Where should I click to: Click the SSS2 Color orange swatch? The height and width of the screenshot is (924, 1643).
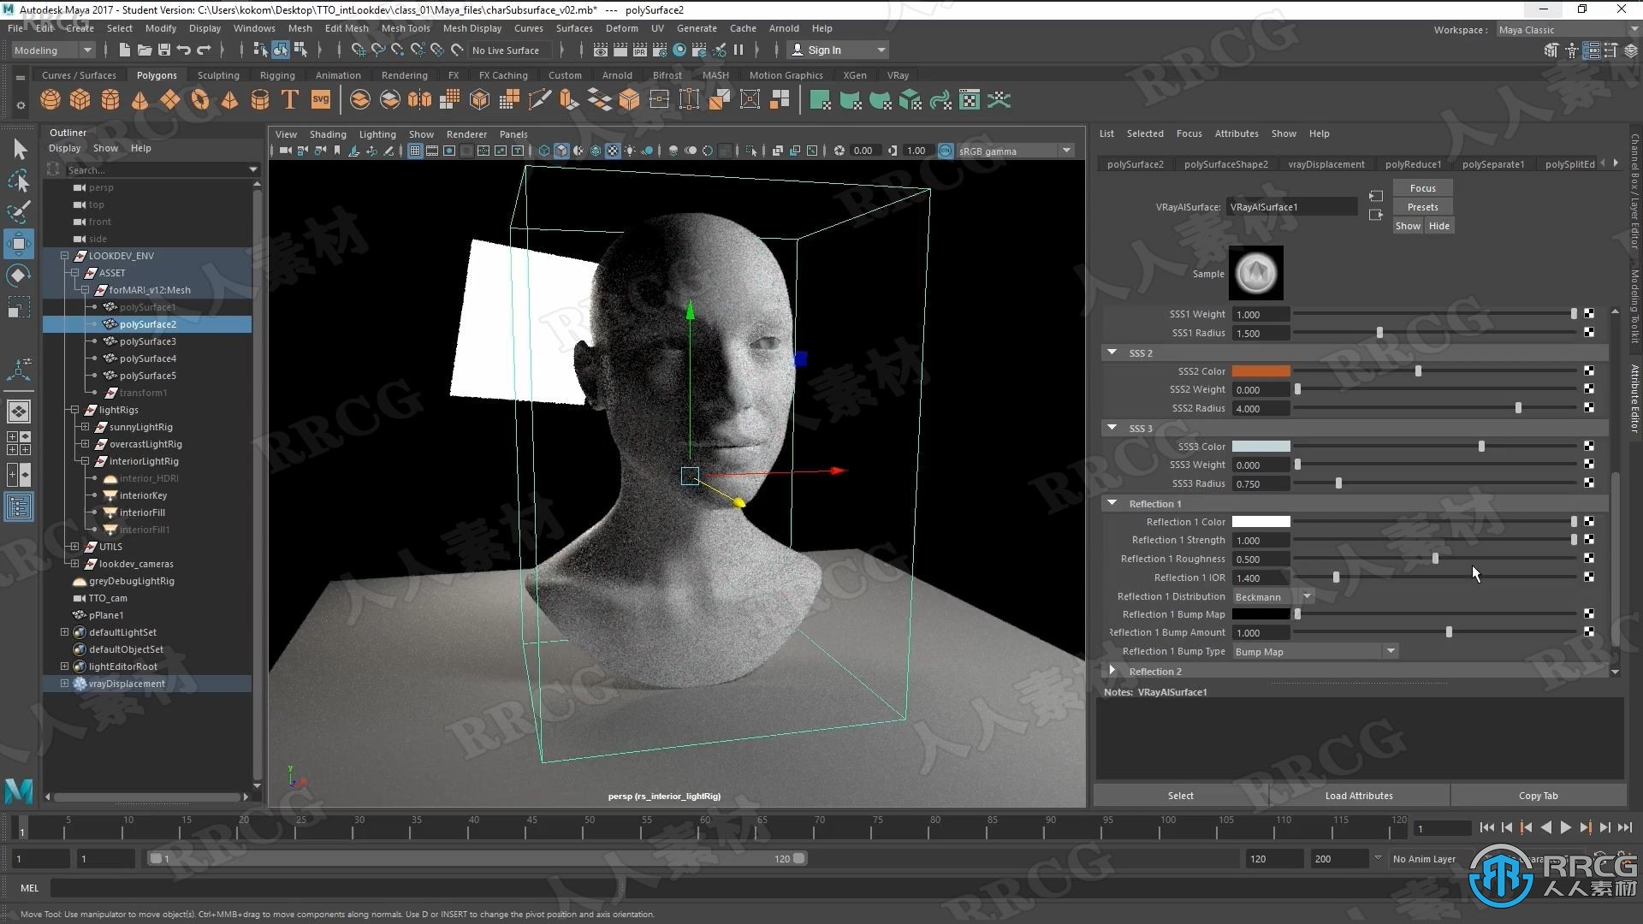(1260, 370)
